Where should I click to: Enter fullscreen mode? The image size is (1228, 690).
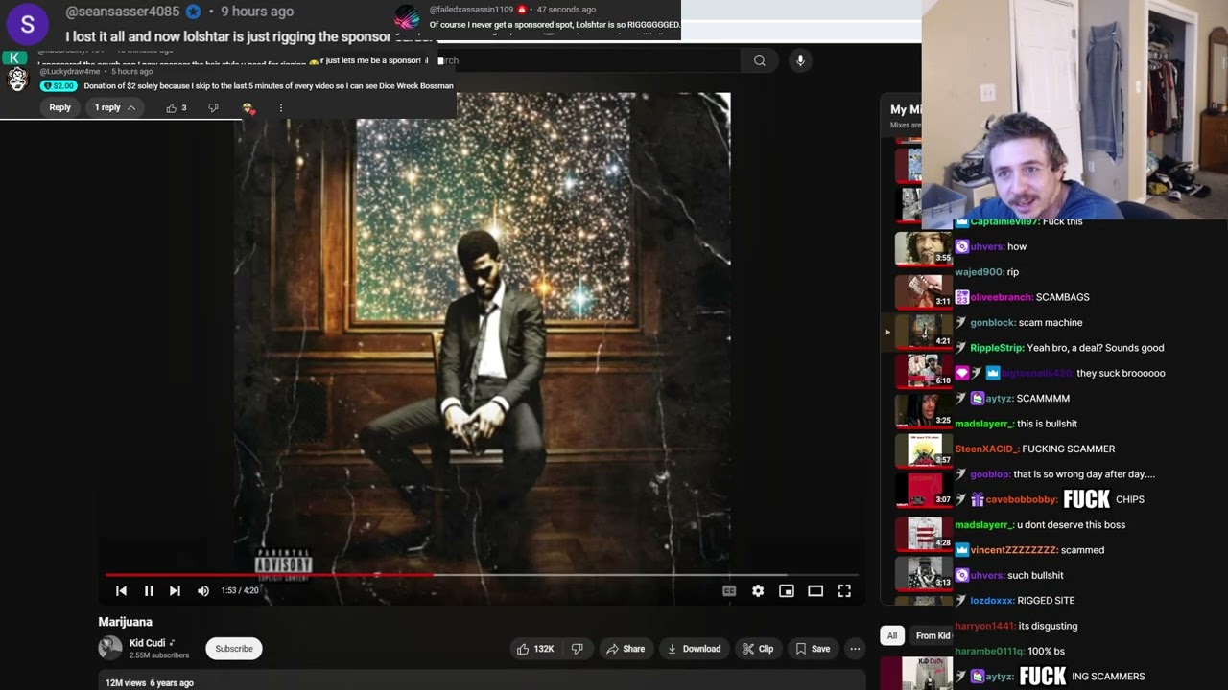tap(844, 591)
